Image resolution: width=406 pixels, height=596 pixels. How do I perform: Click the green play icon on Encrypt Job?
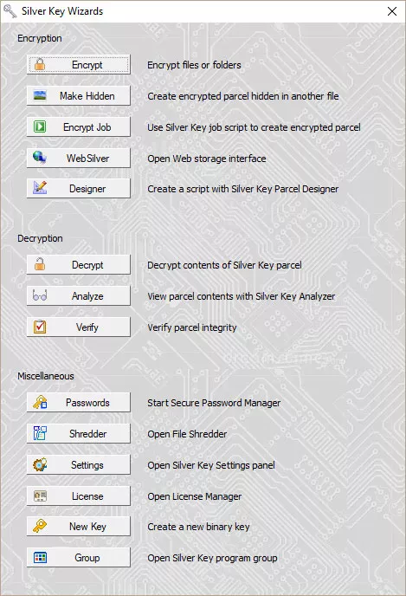pos(40,126)
